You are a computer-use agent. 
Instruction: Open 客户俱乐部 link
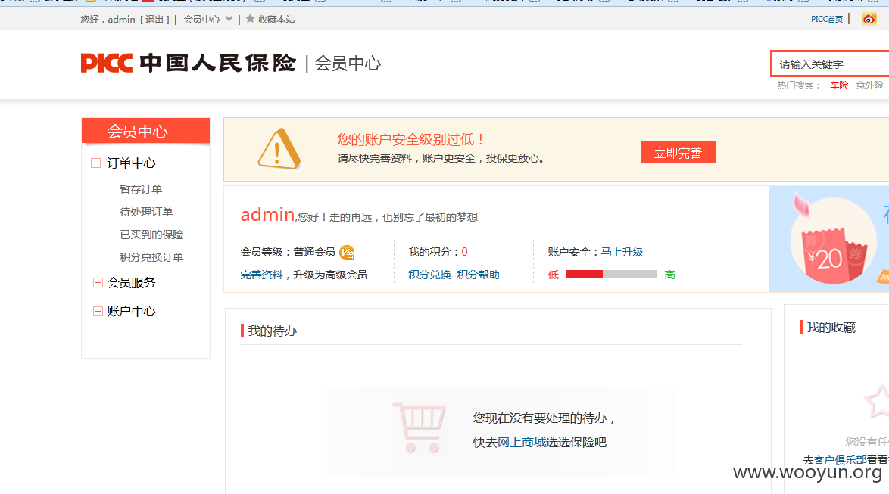[841, 460]
